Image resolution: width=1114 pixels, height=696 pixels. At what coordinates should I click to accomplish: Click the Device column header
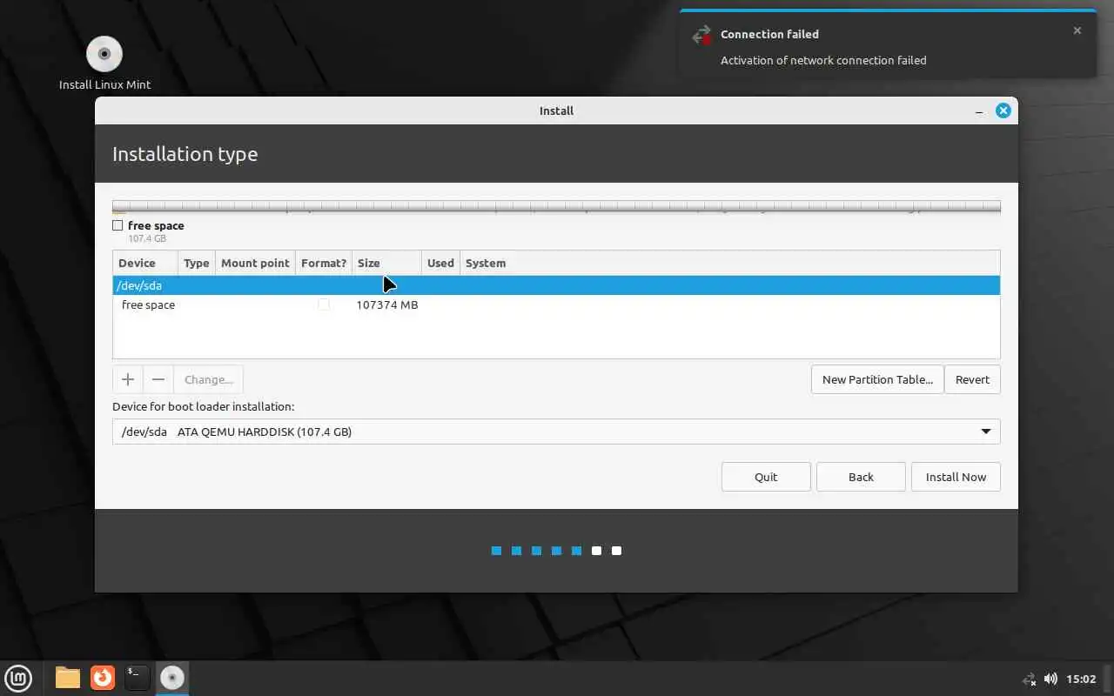coord(145,263)
